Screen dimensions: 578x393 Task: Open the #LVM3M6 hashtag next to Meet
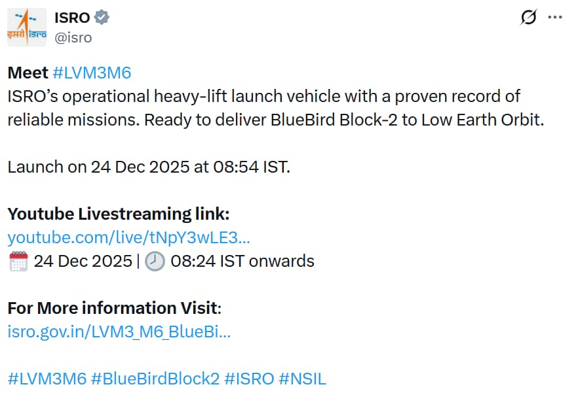click(92, 73)
